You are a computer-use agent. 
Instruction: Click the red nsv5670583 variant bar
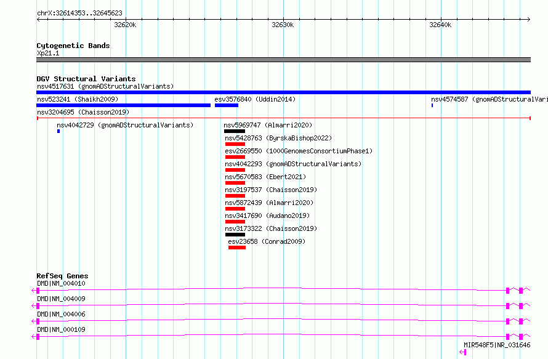(x=235, y=183)
